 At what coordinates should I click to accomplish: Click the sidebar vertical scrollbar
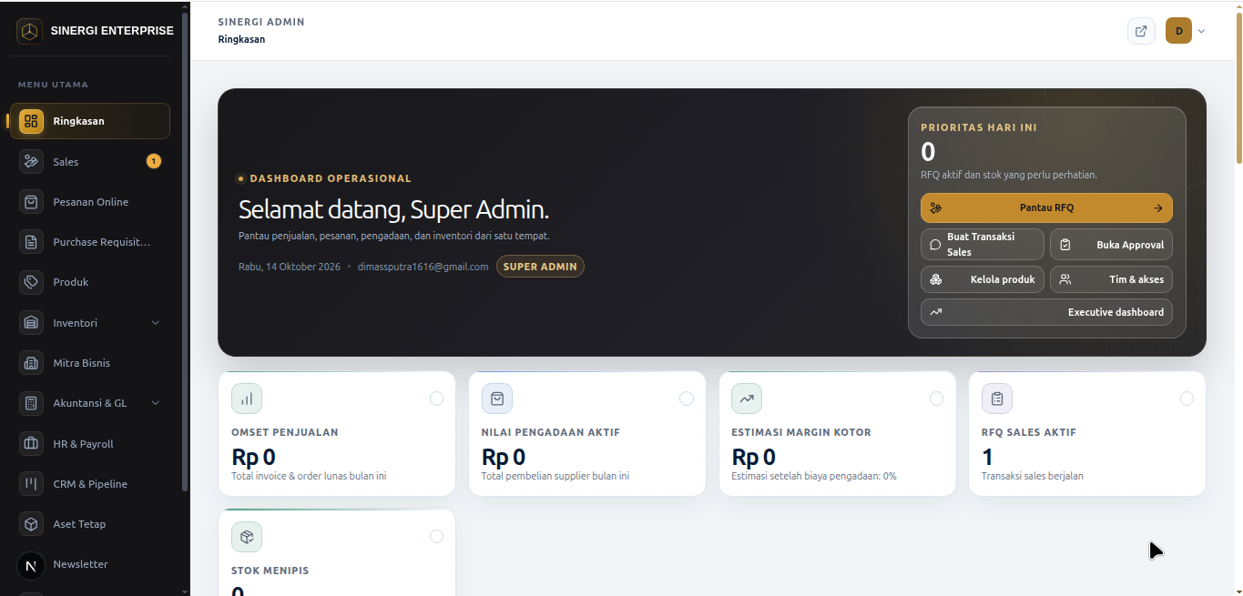[186, 250]
